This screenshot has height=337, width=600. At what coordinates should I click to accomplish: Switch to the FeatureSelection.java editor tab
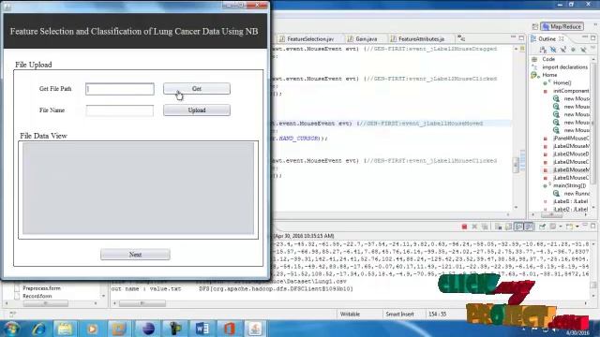pos(307,39)
